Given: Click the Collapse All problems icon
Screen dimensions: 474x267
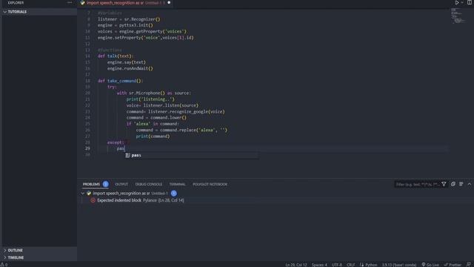Looking at the screenshot, I should (x=453, y=184).
